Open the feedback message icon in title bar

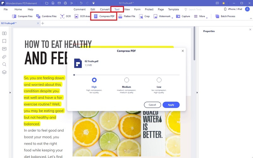[x=217, y=3]
